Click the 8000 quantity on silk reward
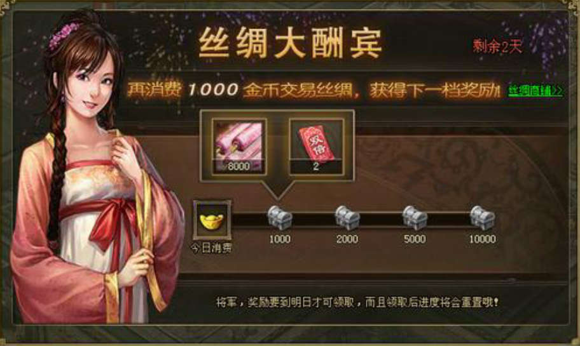The height and width of the screenshot is (346, 580). pyautogui.click(x=238, y=166)
